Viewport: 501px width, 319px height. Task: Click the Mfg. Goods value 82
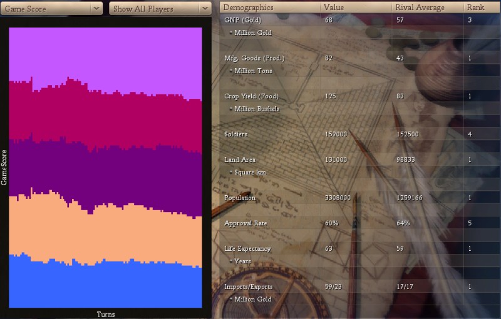tap(329, 58)
